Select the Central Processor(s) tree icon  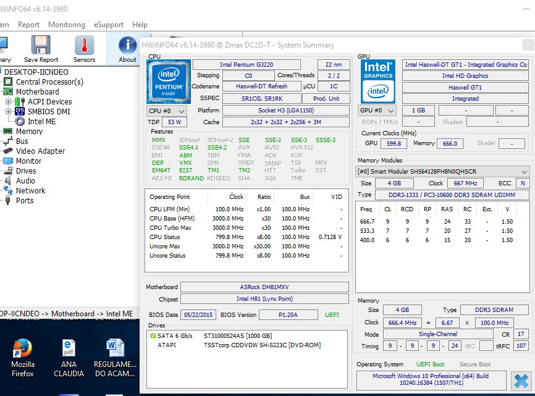coord(8,82)
